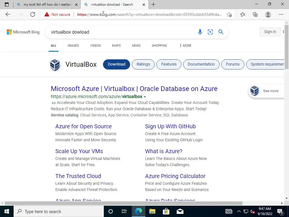This screenshot has height=217, width=289.
Task: Click the VirtualBox cube logo
Action: tap(55, 65)
